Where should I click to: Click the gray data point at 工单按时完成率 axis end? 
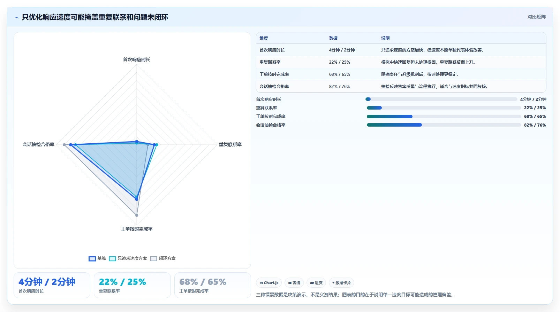[x=137, y=215]
